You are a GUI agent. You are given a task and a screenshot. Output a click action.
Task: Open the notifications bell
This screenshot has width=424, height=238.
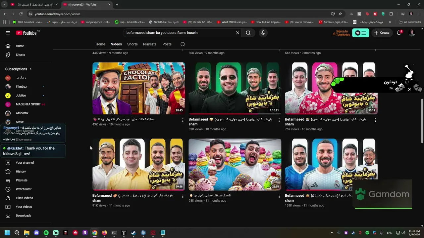point(399,33)
